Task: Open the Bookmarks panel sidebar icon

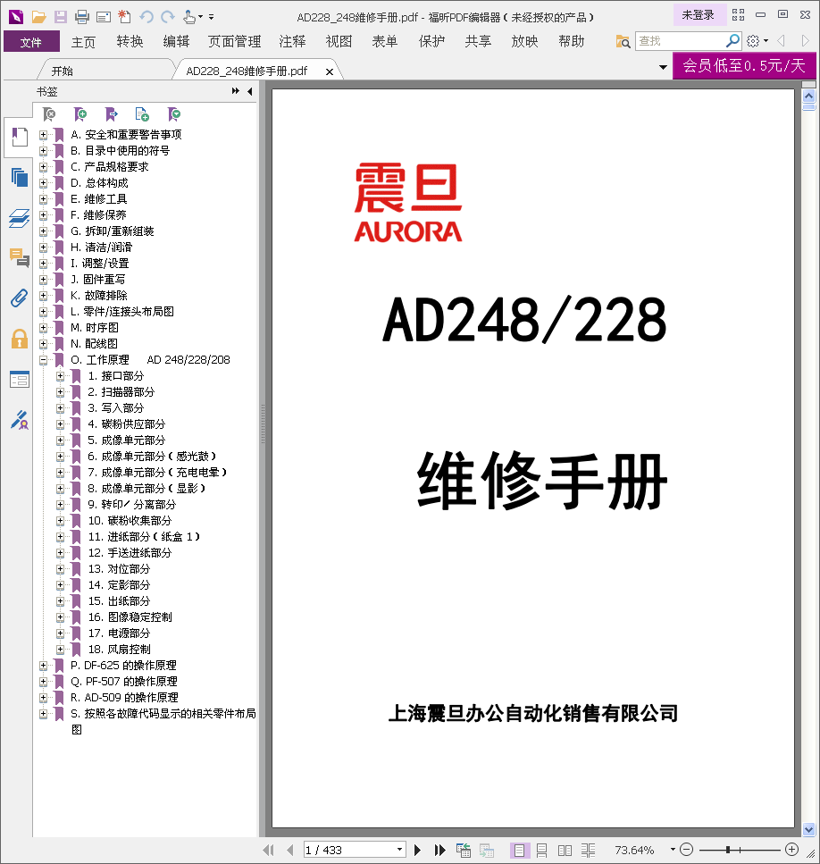Action: [20, 137]
